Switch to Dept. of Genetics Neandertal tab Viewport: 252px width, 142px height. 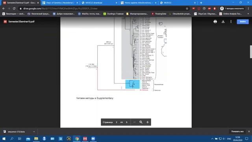pos(60,3)
